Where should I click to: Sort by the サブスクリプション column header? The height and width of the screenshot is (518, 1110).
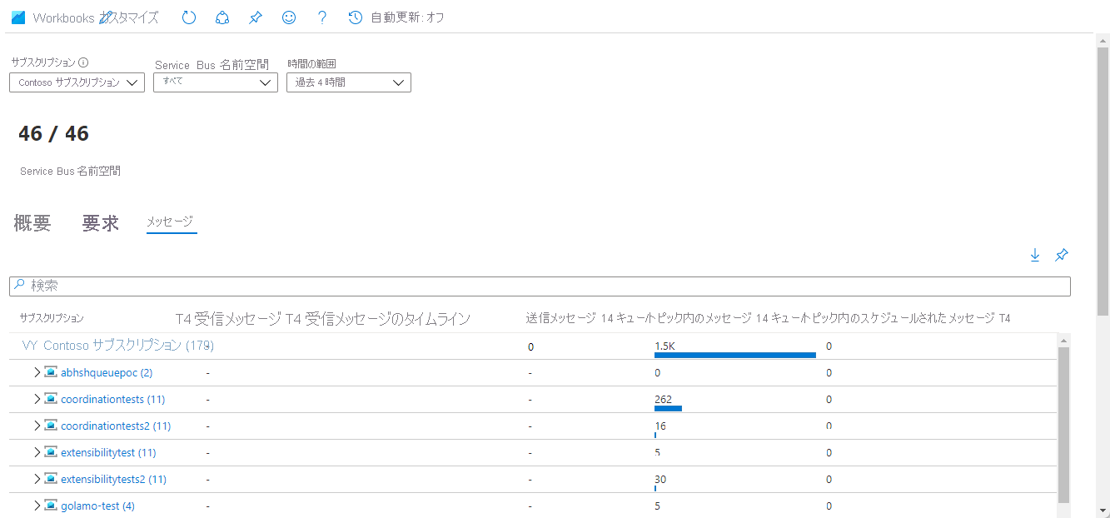click(52, 318)
